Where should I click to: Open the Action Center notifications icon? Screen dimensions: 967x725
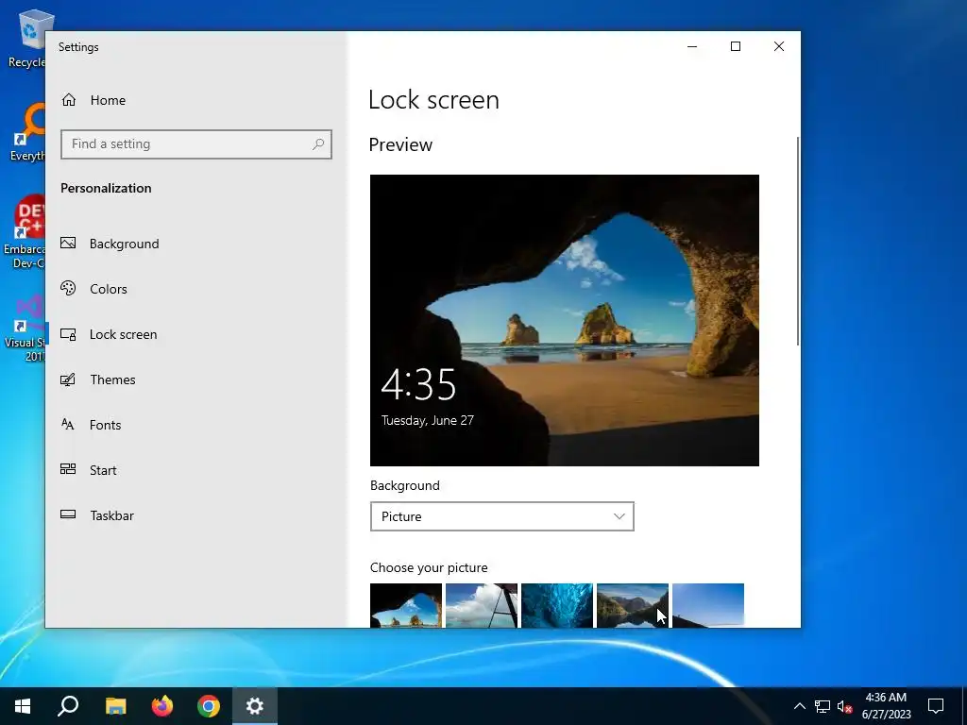[936, 706]
